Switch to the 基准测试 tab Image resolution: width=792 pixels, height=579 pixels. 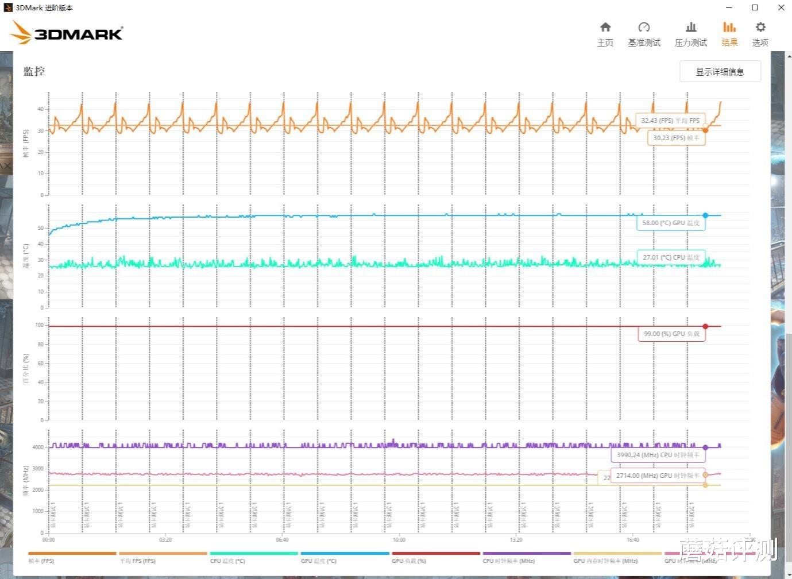click(644, 27)
